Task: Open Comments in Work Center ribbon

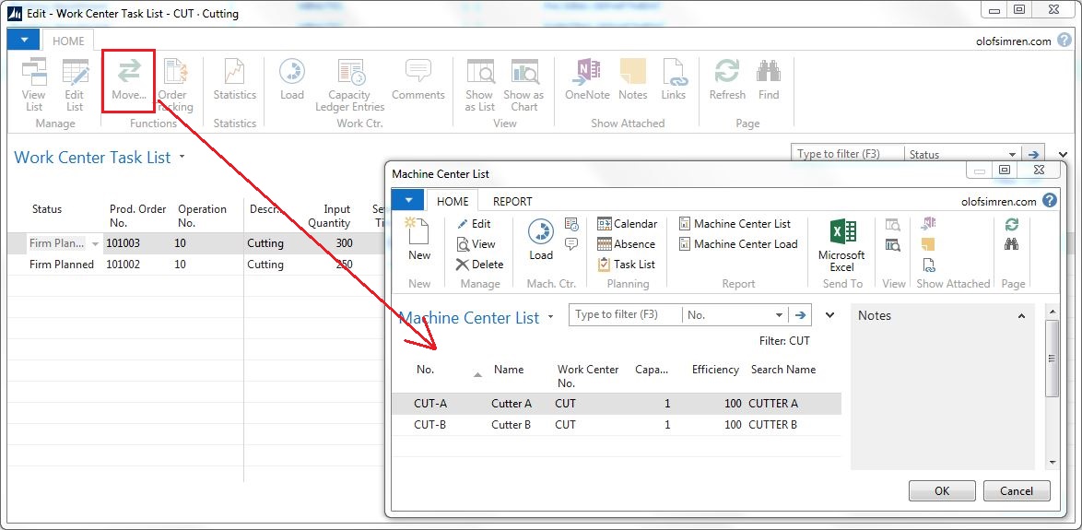Action: click(418, 79)
